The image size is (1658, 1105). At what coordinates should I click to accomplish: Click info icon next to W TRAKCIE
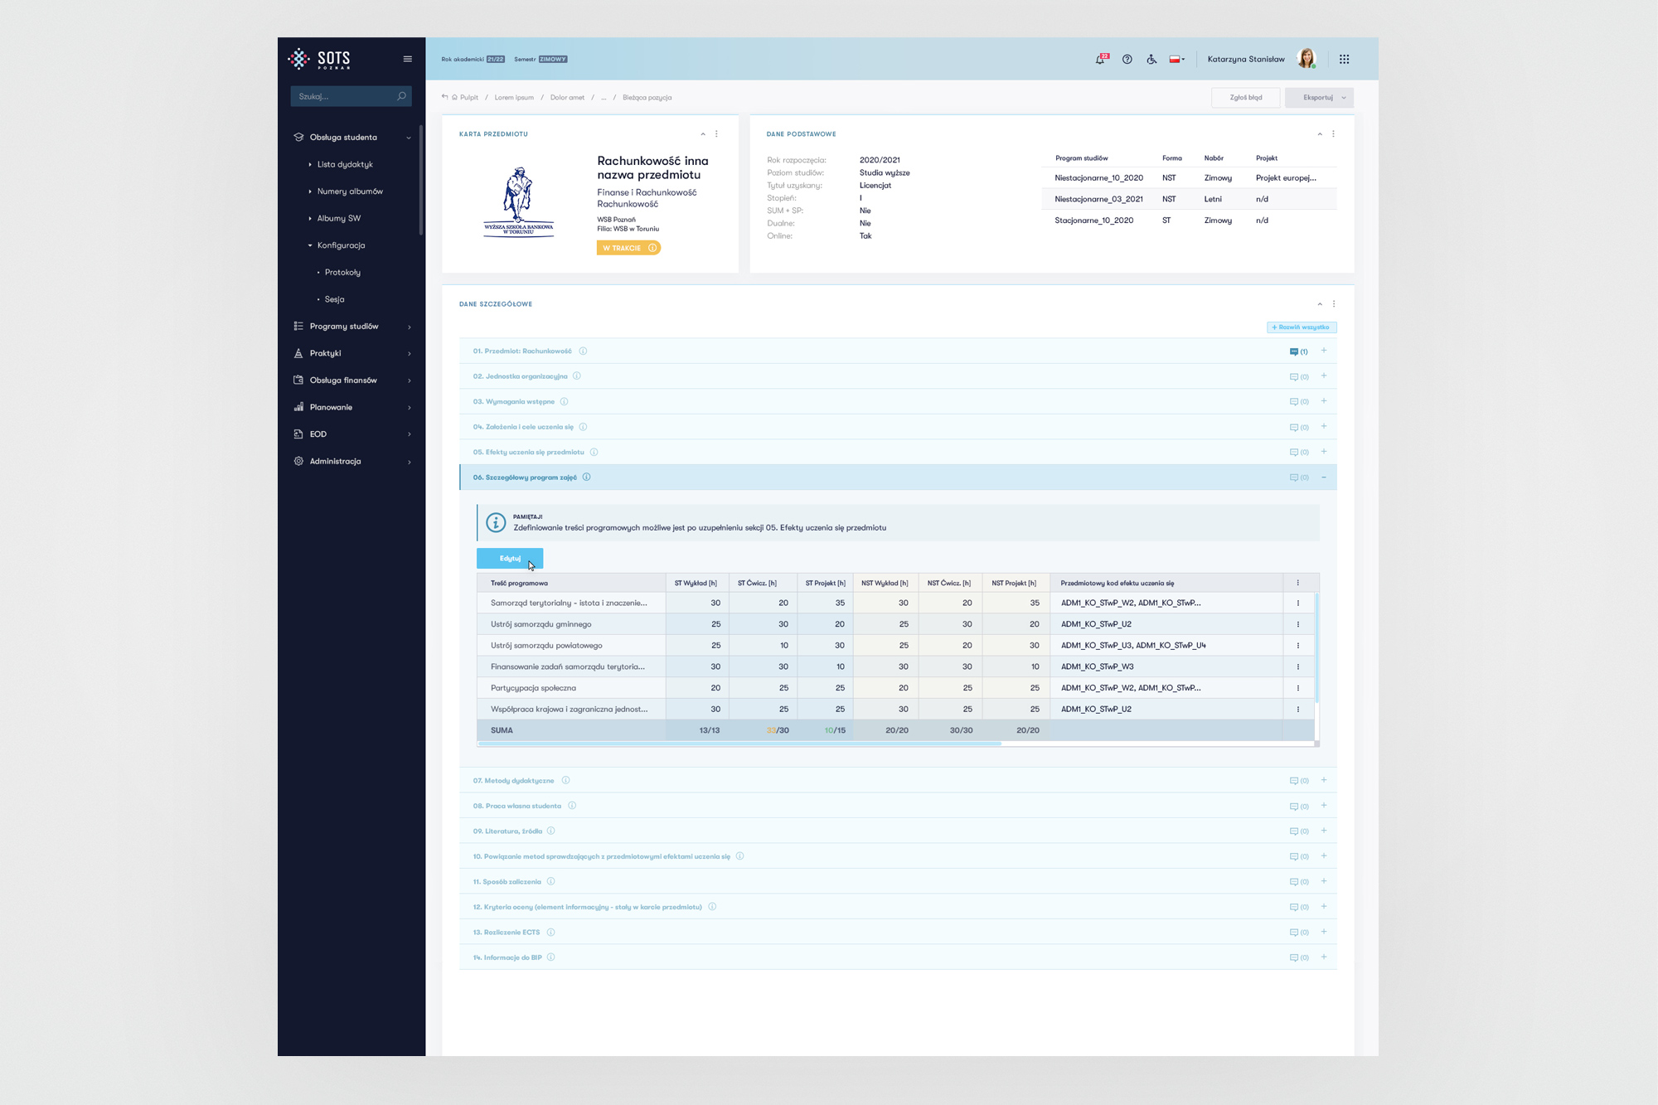click(x=652, y=248)
